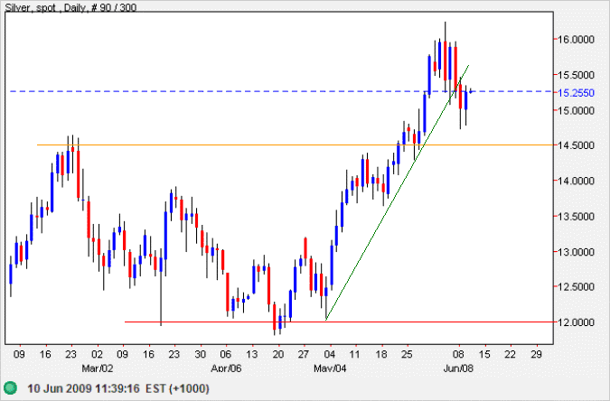Click the 15.5000 price axis label
The height and width of the screenshot is (401, 610).
577,75
